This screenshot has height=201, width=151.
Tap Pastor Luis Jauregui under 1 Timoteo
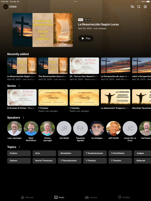[48, 111]
